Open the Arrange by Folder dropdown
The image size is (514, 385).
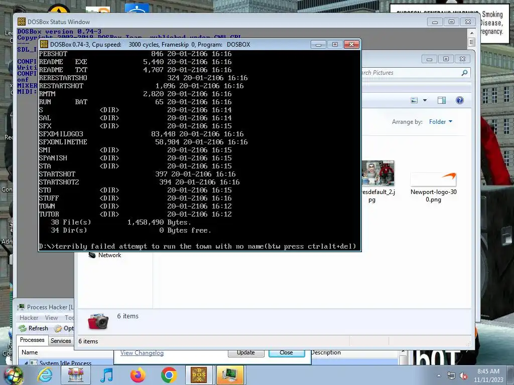coord(441,122)
